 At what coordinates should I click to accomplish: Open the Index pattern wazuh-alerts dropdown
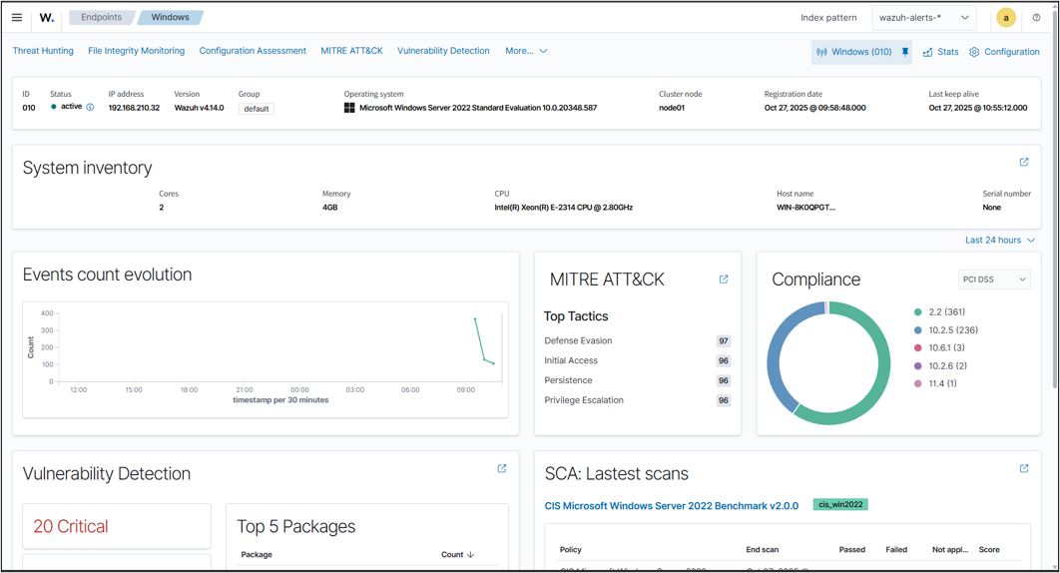click(x=923, y=18)
